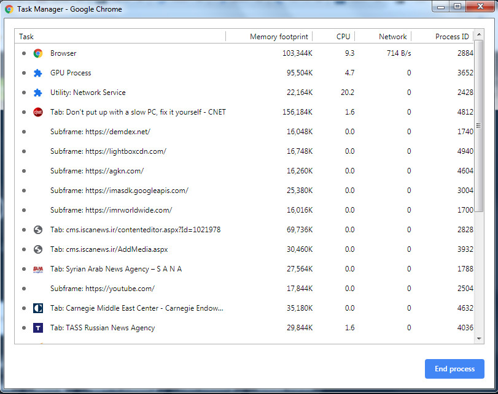Select Subframe demdex.net row
The width and height of the screenshot is (498, 394).
(x=244, y=132)
